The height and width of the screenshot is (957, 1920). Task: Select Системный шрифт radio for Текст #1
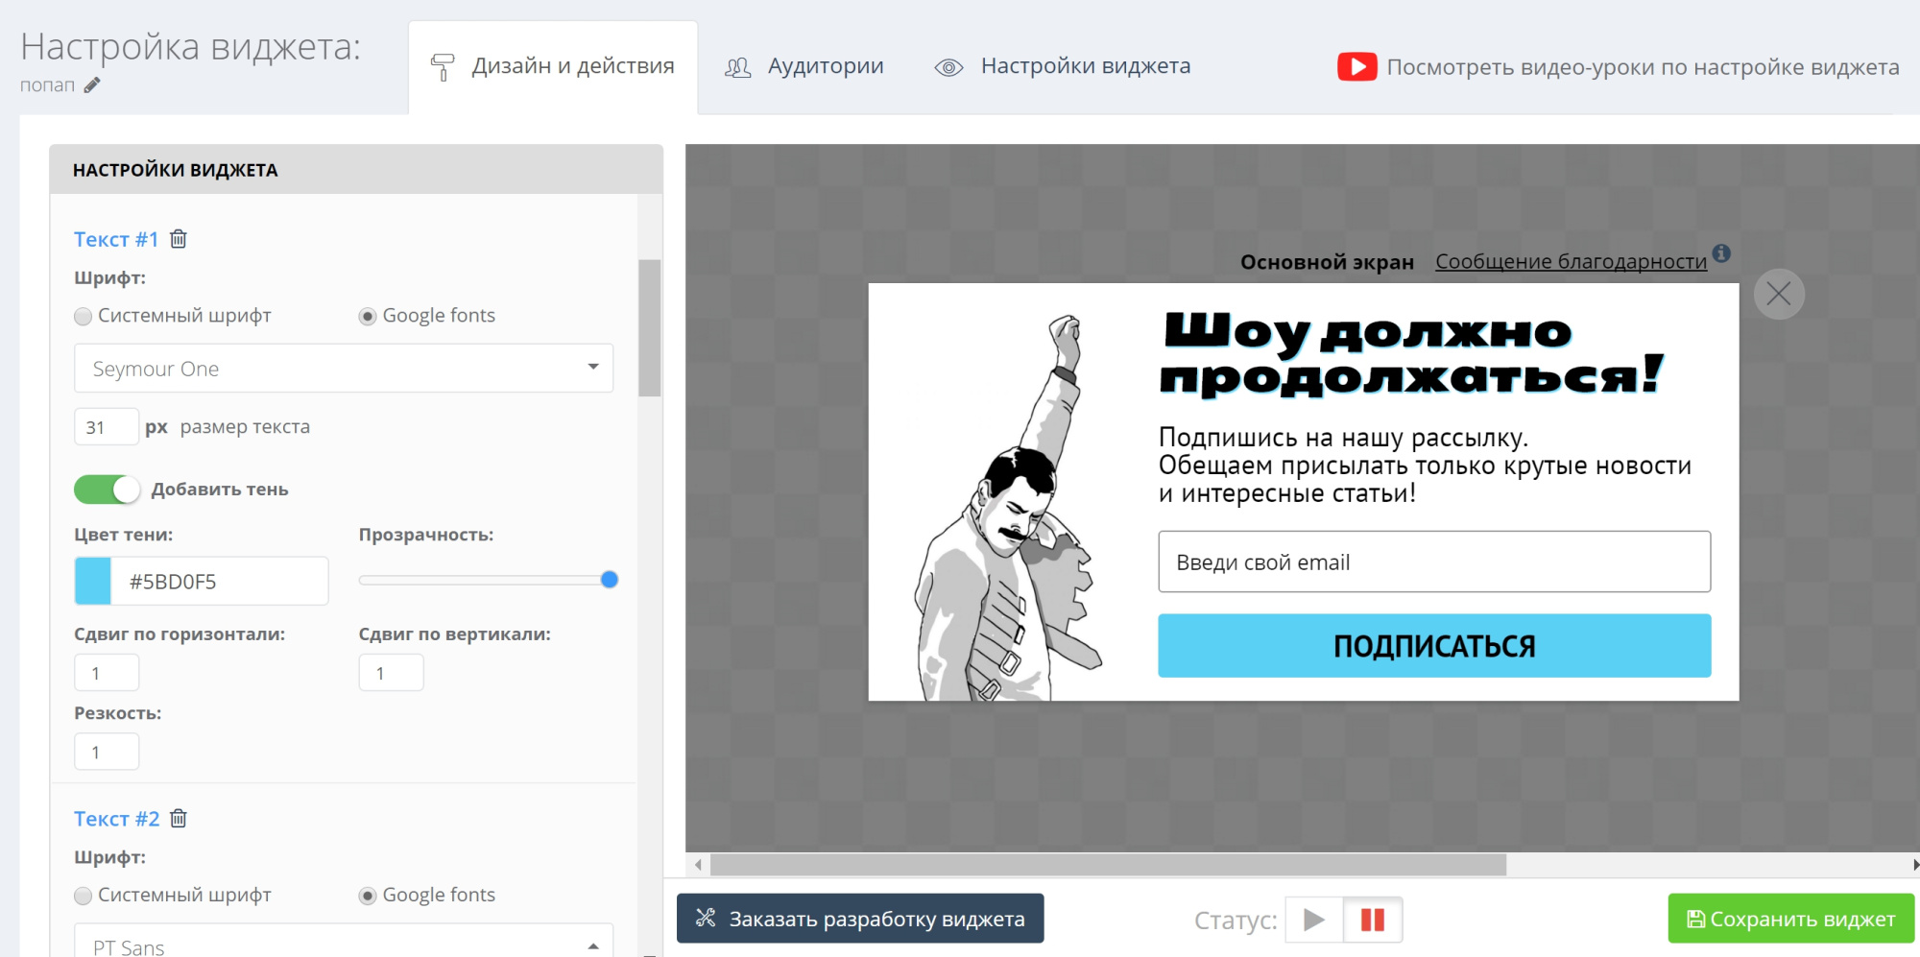83,315
